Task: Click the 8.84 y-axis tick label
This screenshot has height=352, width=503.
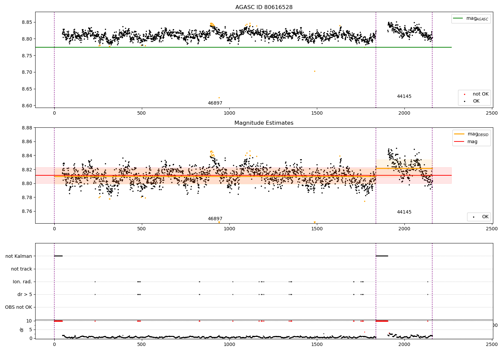Action: (27, 156)
